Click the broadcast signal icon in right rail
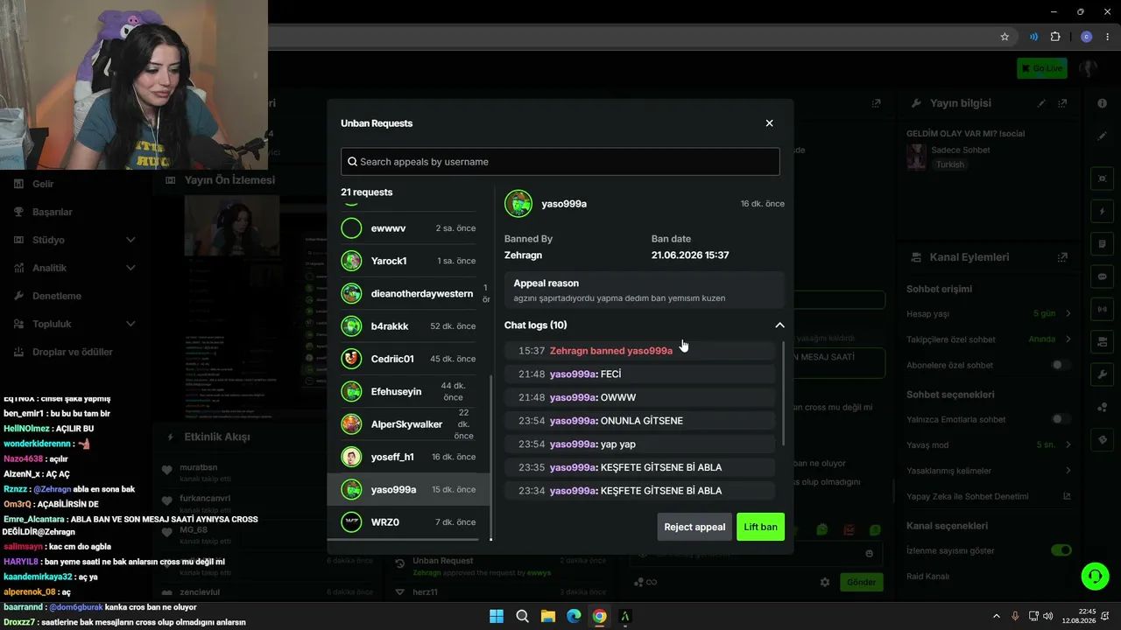 (x=1102, y=309)
